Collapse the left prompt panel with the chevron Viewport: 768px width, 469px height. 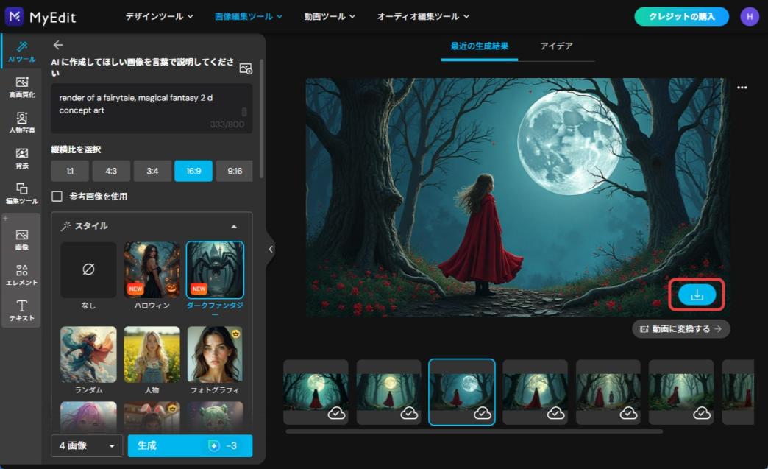[x=271, y=249]
